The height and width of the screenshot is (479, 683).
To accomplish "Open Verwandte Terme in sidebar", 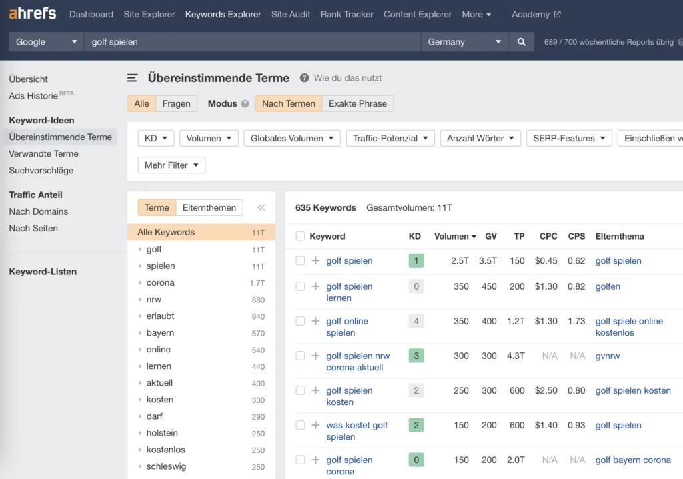I will (x=43, y=154).
